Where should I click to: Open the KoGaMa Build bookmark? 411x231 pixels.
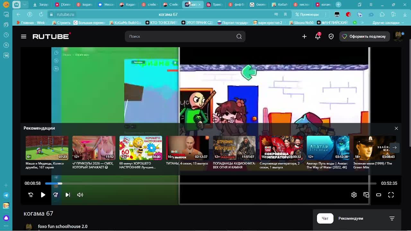coord(125,23)
